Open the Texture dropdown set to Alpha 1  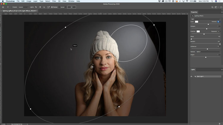[208, 52]
